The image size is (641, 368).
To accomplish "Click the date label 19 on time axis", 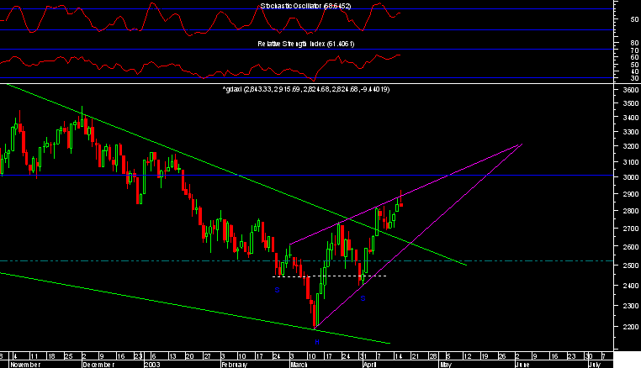I will point(485,356).
